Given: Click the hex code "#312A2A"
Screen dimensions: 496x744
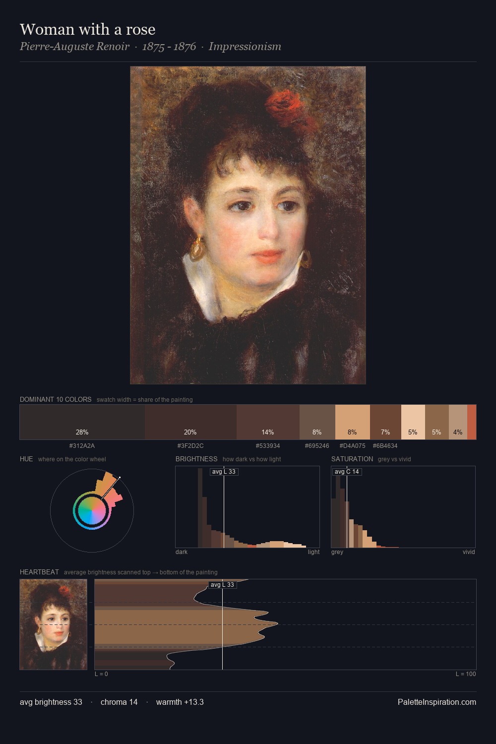Looking at the screenshot, I should 82,445.
